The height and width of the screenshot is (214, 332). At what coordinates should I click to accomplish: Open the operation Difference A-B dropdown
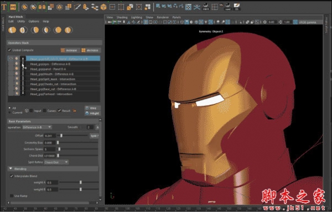[x=37, y=127]
